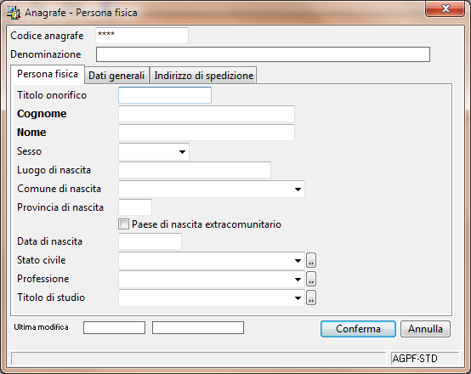This screenshot has width=471, height=374.
Task: Close the Anagrafe window with X
Action: click(445, 8)
